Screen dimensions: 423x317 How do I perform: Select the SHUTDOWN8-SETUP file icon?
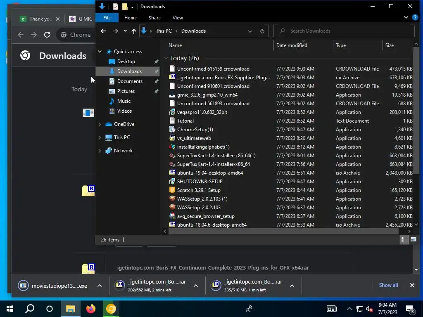pyautogui.click(x=172, y=182)
